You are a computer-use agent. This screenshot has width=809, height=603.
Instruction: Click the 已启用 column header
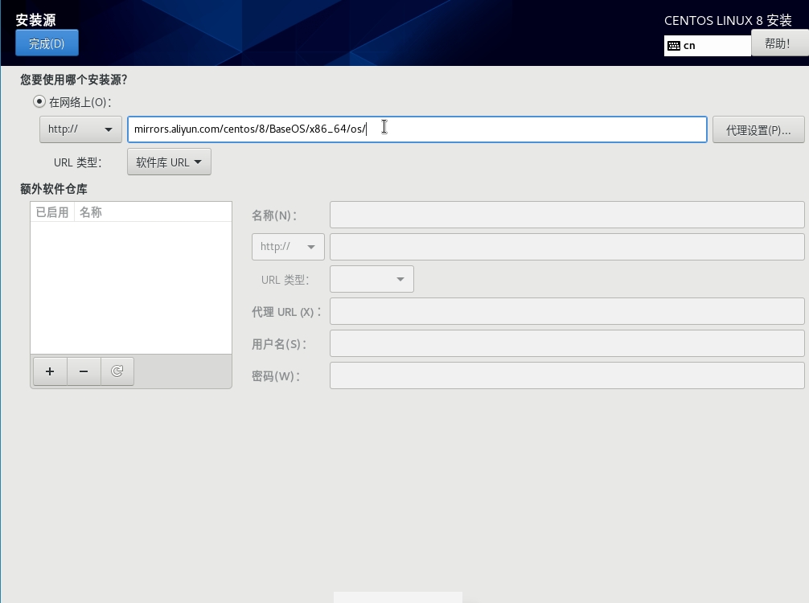coord(52,212)
